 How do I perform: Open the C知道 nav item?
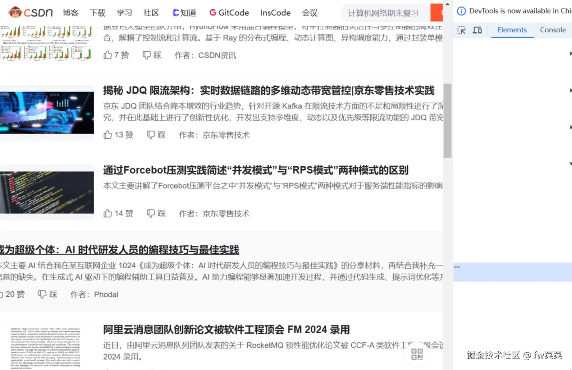[184, 13]
